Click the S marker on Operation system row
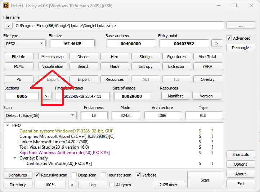The width and height of the screenshot is (260, 192). [200, 131]
